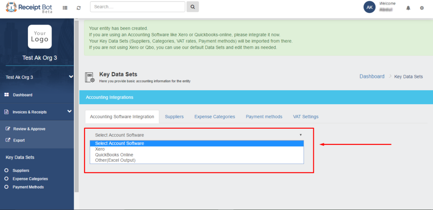Click the sidebar vertical scrollbar
The height and width of the screenshot is (210, 433).
click(77, 106)
